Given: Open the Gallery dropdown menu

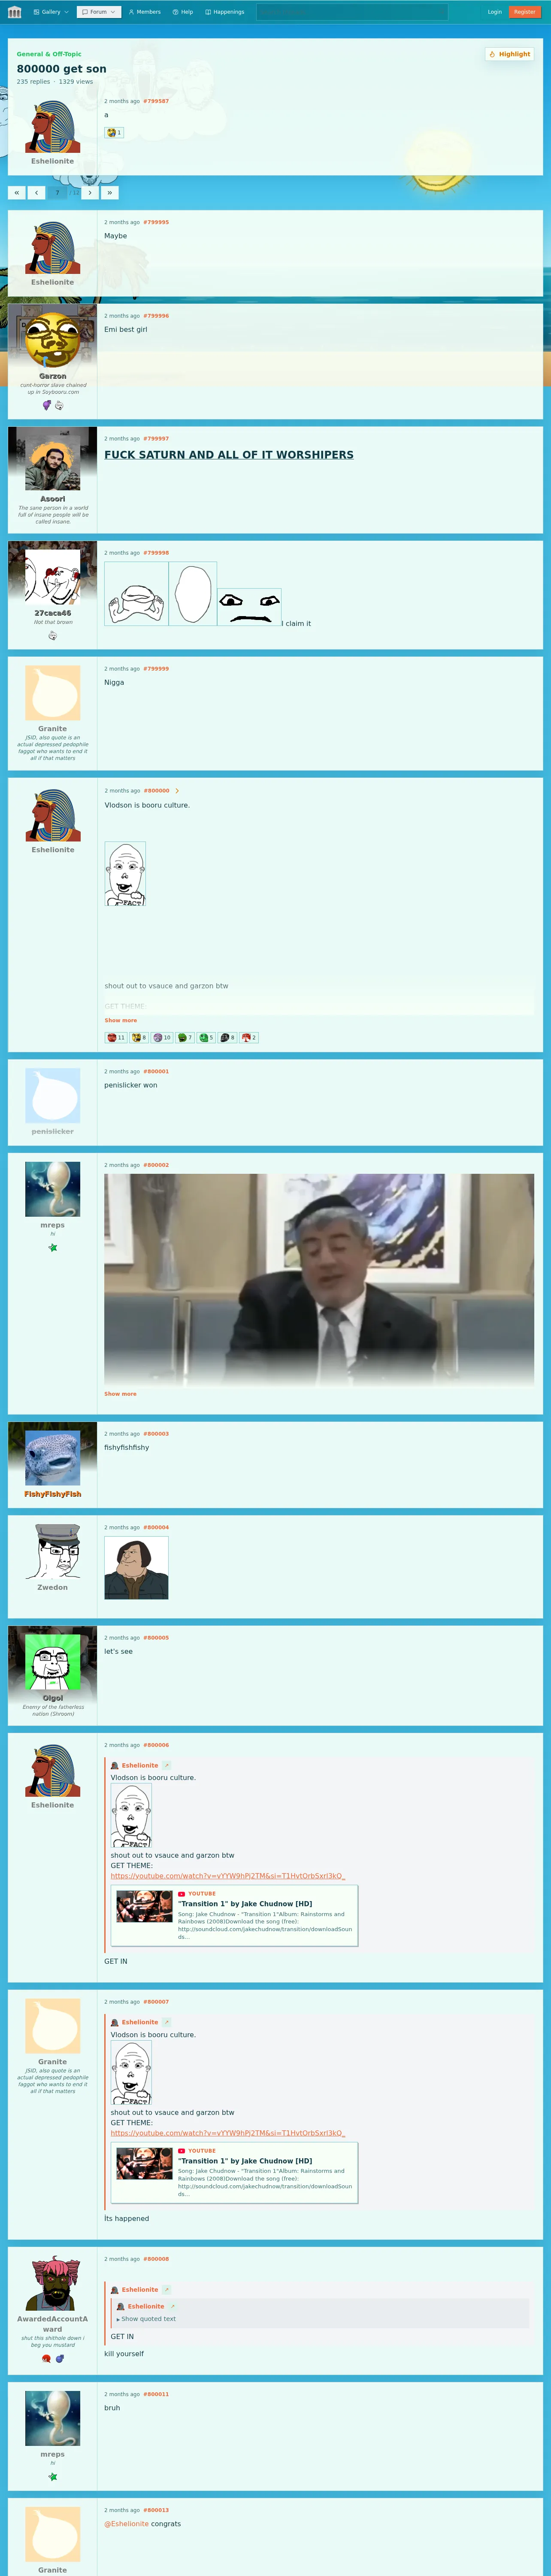Looking at the screenshot, I should click(50, 12).
